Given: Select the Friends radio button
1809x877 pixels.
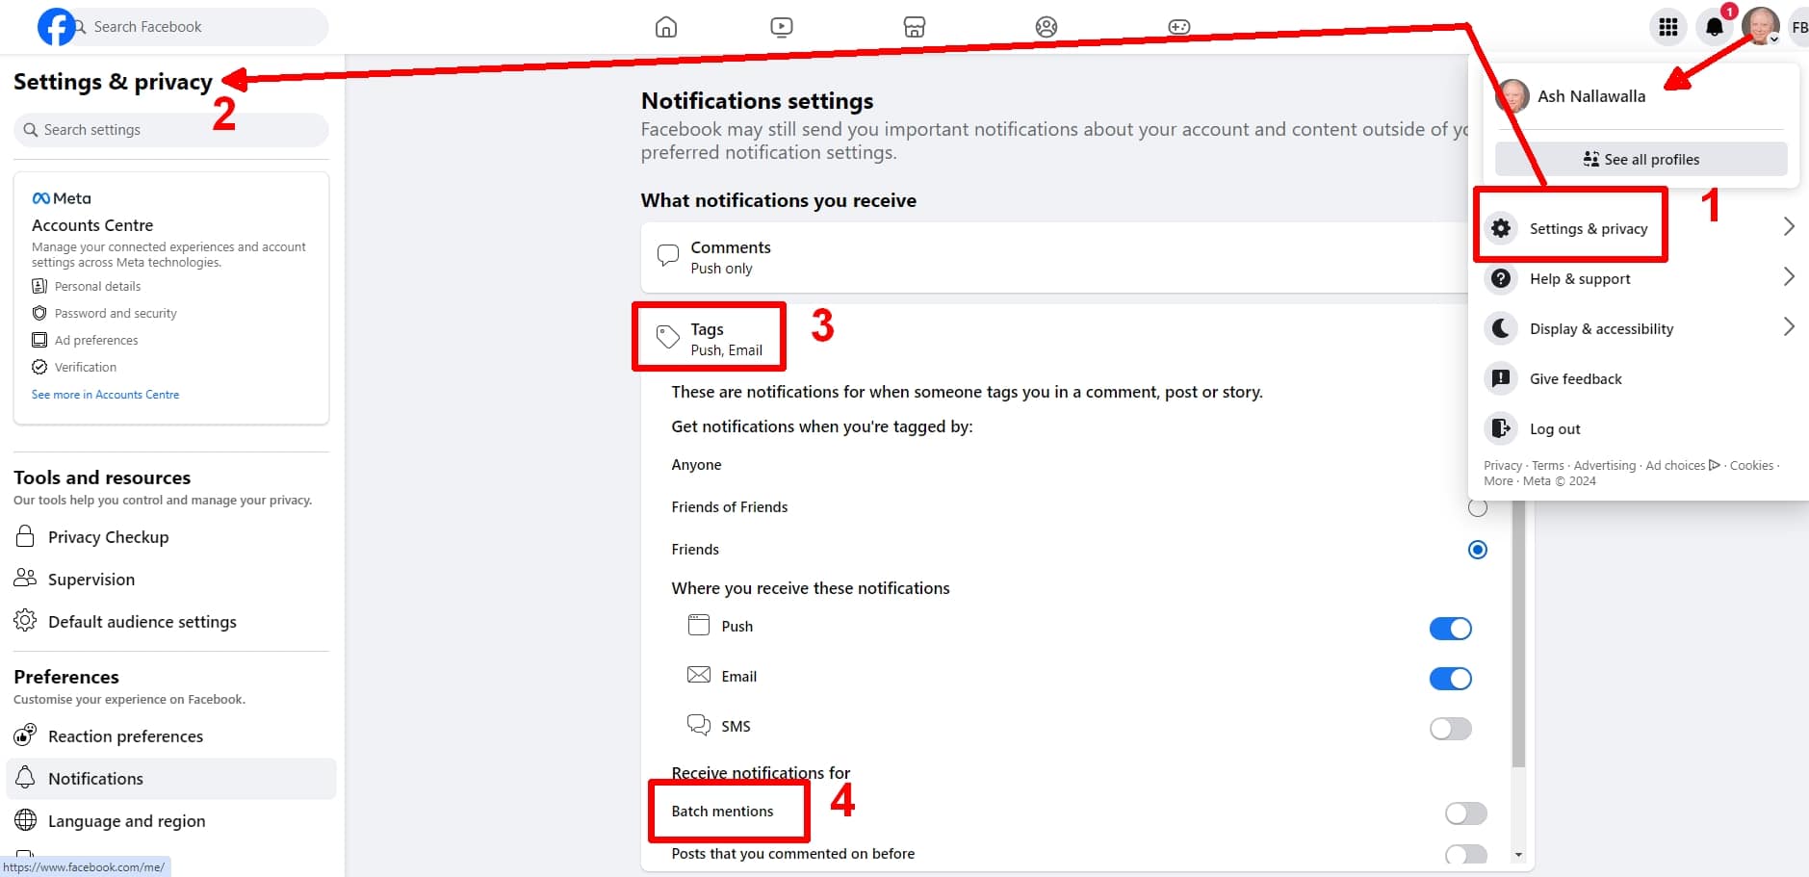Looking at the screenshot, I should point(1478,550).
